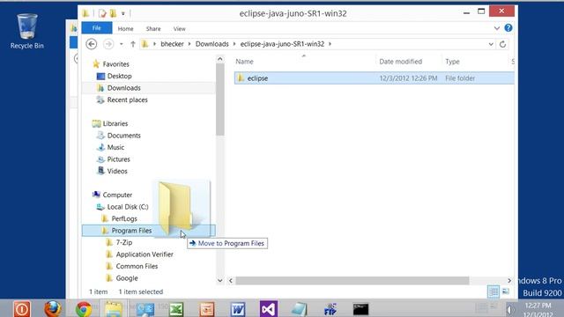Click the Properties quick access toolbar icon
Screen dimensions: 564x317
tap(102, 14)
